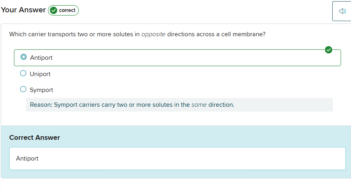This screenshot has width=351, height=190.
Task: Click the Symport option label text
Action: [x=41, y=90]
